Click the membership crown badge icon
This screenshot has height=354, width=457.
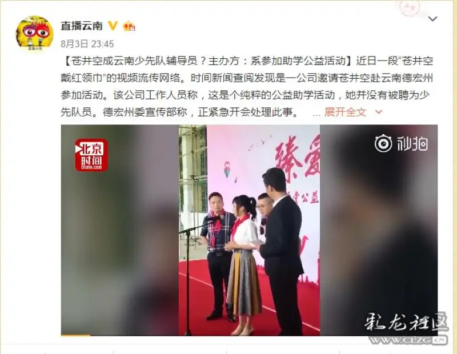click(x=129, y=26)
